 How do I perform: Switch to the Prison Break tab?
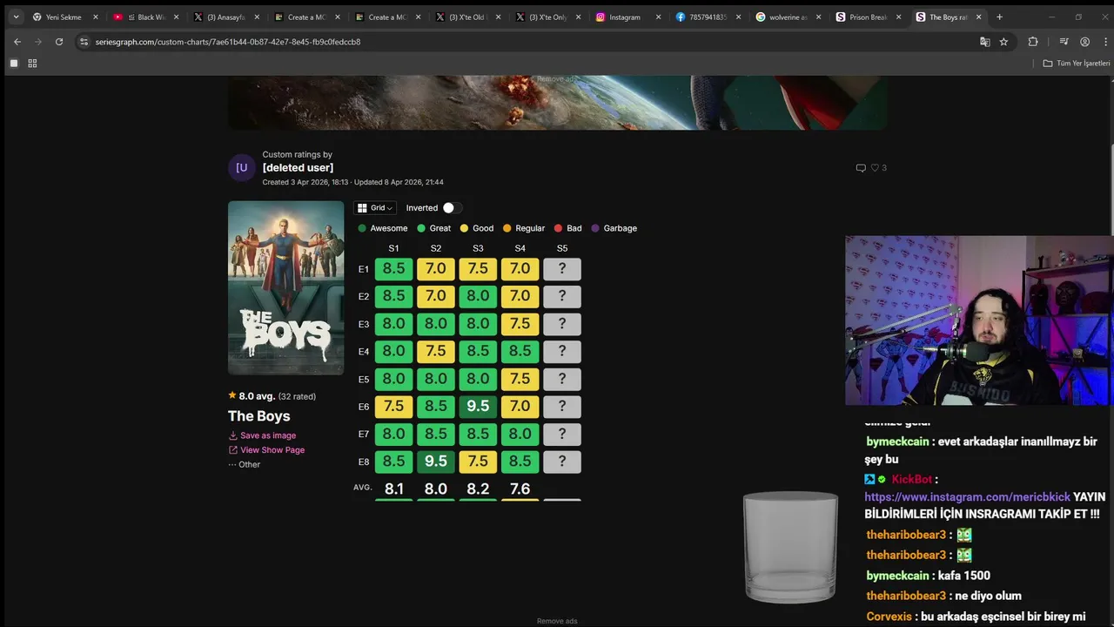(867, 17)
